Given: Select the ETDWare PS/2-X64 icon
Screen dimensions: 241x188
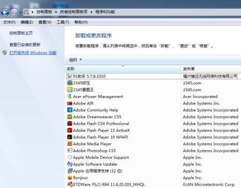Looking at the screenshot, I should [x=70, y=184].
